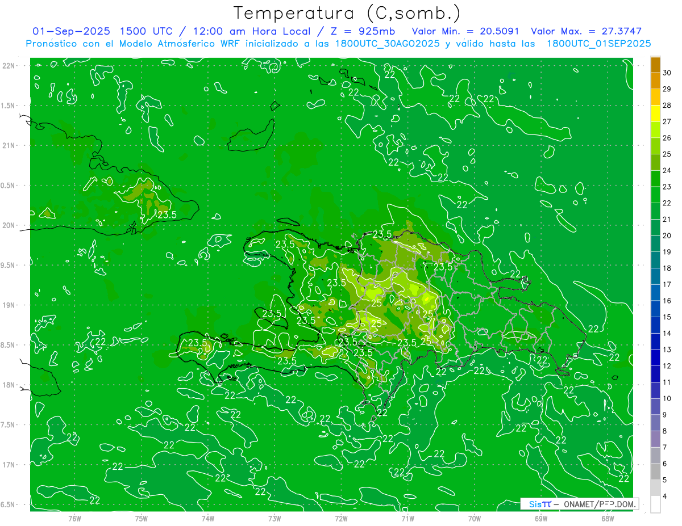Click the '19N' latitude axis label

[x=9, y=305]
